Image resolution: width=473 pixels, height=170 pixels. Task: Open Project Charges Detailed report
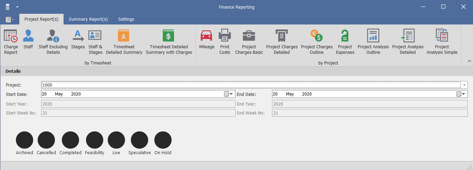coord(282,42)
